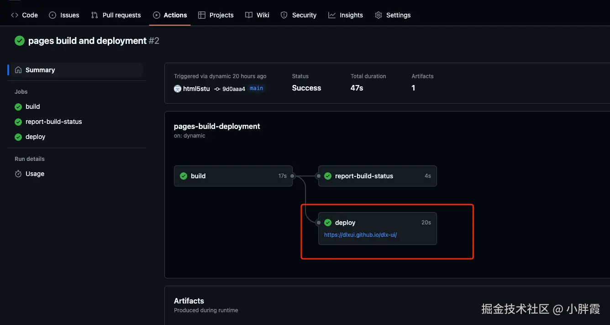Screen dimensions: 610x325
Task: Click the Actions play icon
Action: pos(157,15)
